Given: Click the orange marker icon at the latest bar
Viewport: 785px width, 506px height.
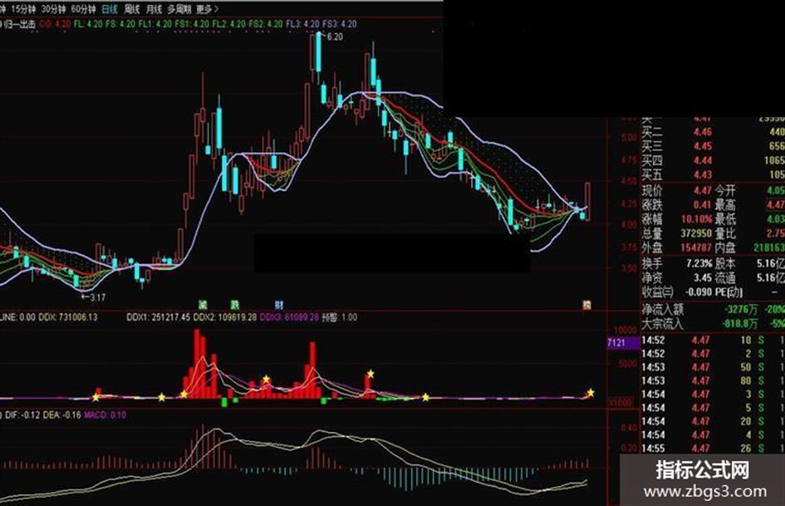Looking at the screenshot, I should [x=586, y=305].
